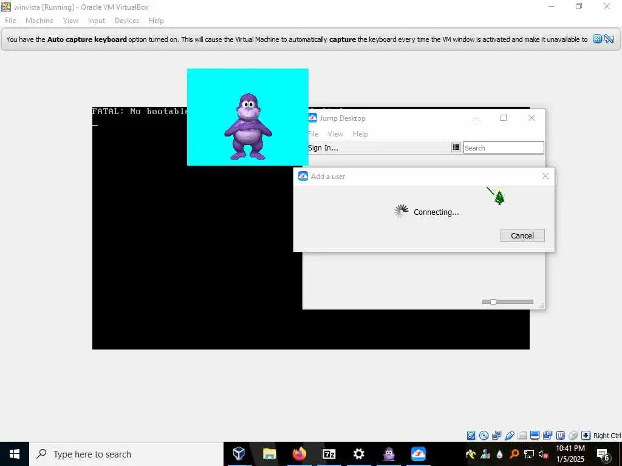Screen dimensions: 622x466
Task: Click the USB devices icon in VirtualBox status bar
Action: 510,436
